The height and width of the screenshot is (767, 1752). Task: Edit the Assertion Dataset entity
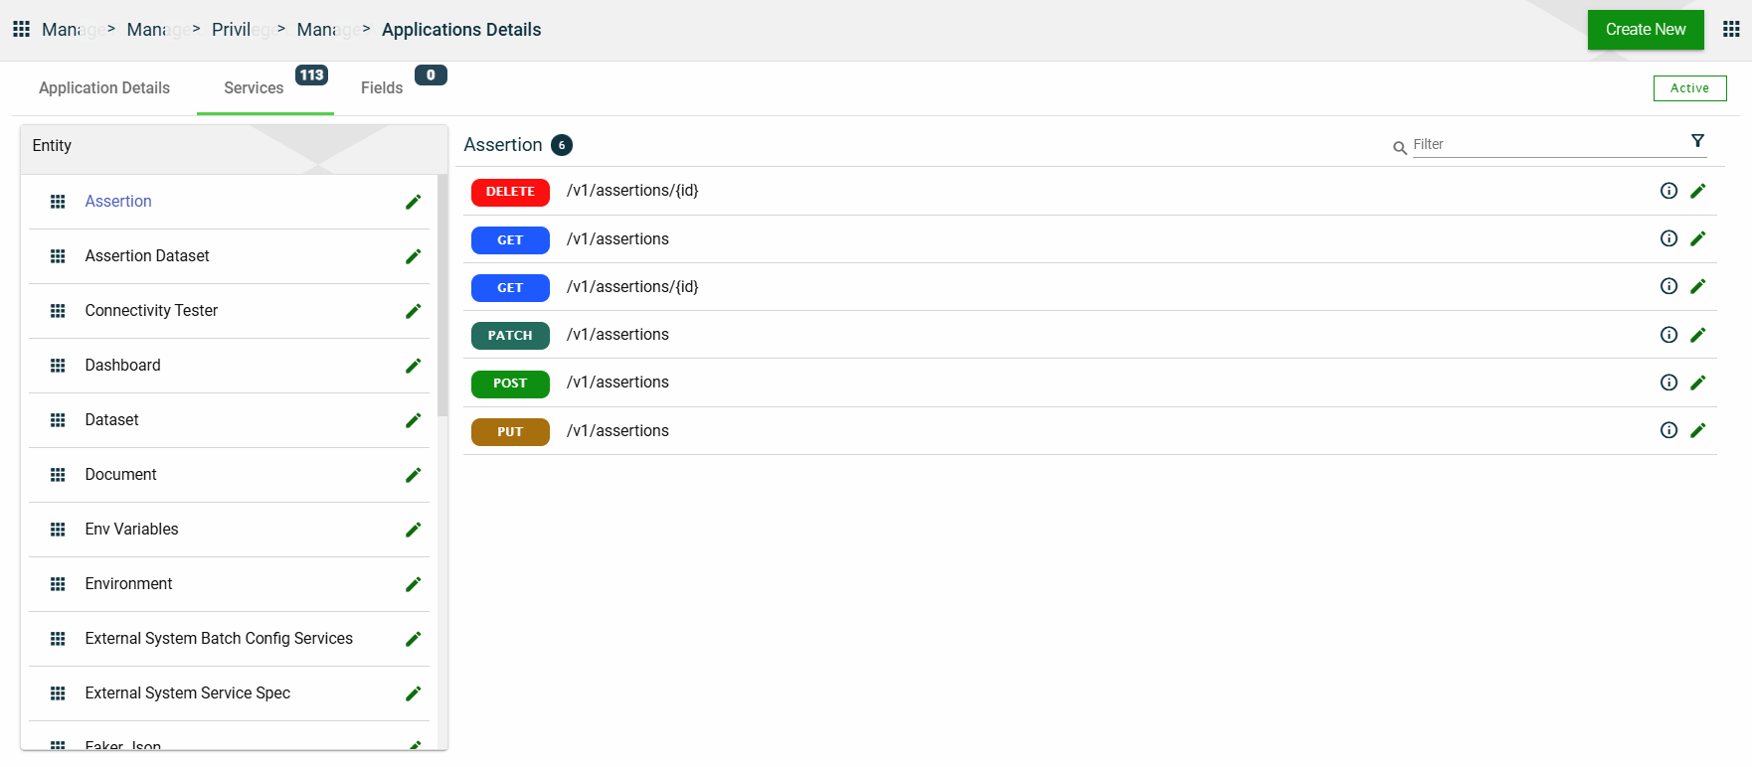[x=413, y=256]
